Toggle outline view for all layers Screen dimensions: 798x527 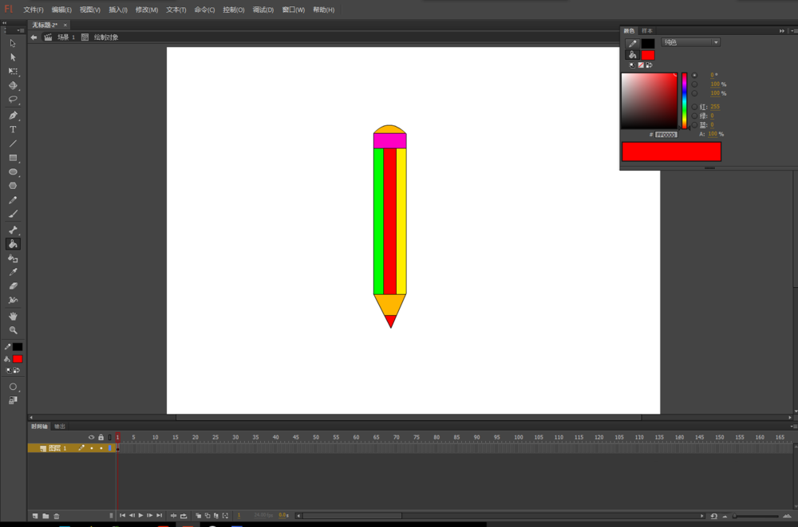coord(109,437)
